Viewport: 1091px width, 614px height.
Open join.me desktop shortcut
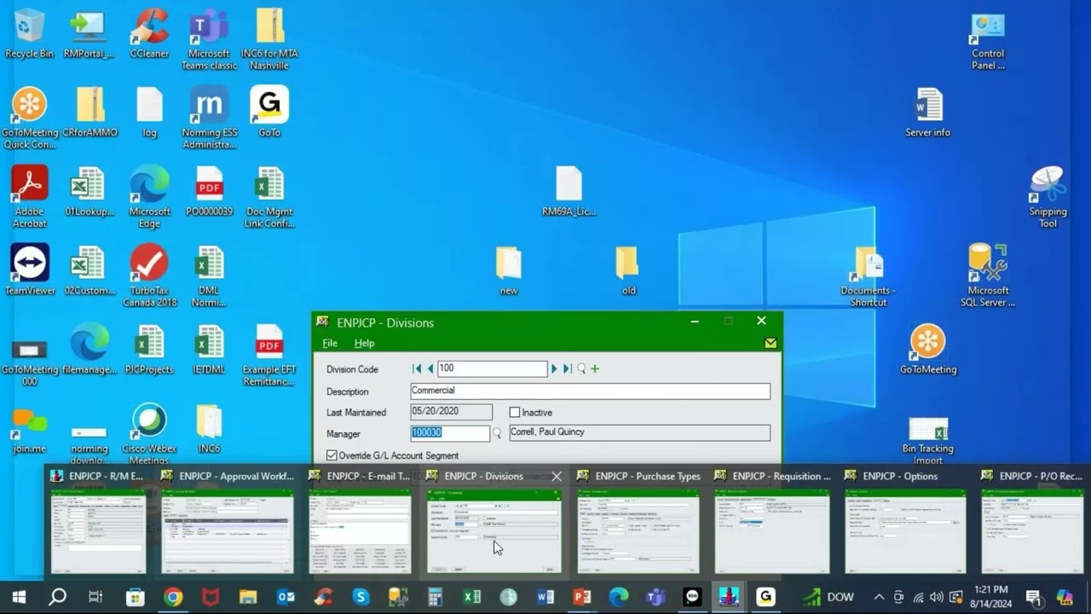pyautogui.click(x=30, y=429)
